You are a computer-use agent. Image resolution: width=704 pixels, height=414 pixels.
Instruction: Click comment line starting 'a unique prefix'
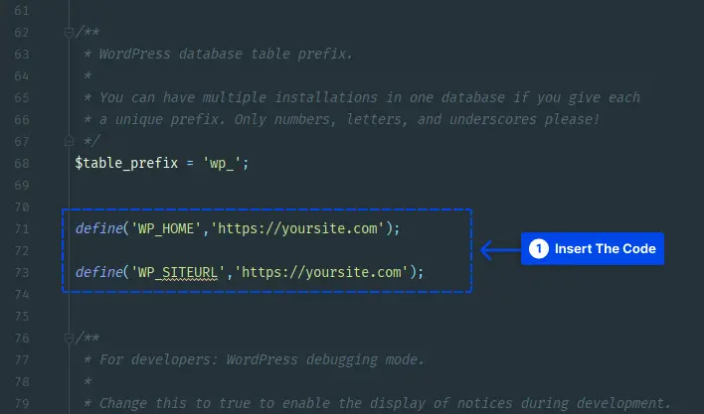tap(349, 119)
